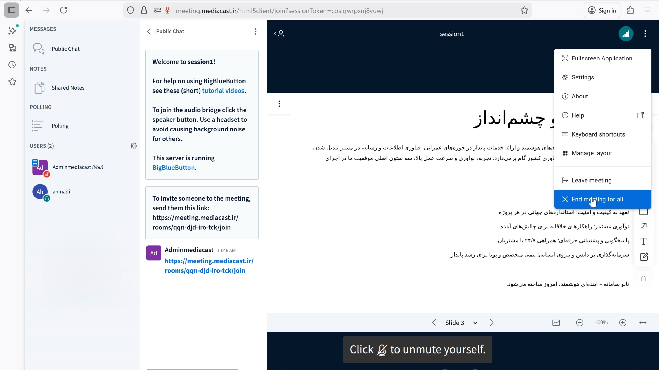Open the manage users gear icon

click(134, 146)
